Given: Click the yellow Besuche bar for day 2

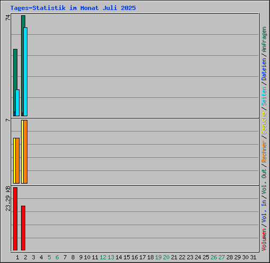Looking at the screenshot, I should [22, 151].
